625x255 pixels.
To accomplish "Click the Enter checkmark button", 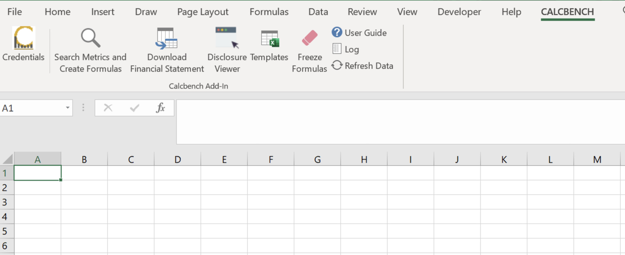I will [x=134, y=108].
